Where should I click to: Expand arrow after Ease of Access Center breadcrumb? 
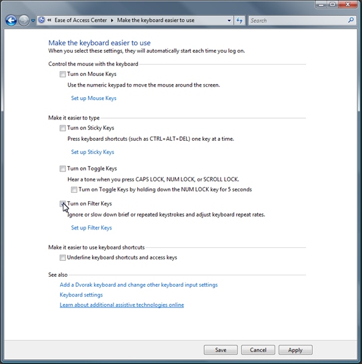(112, 21)
